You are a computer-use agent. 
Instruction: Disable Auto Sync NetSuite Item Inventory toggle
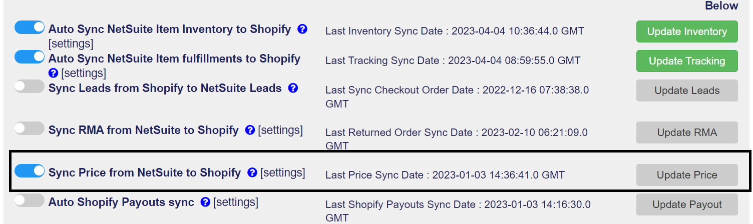tap(30, 28)
